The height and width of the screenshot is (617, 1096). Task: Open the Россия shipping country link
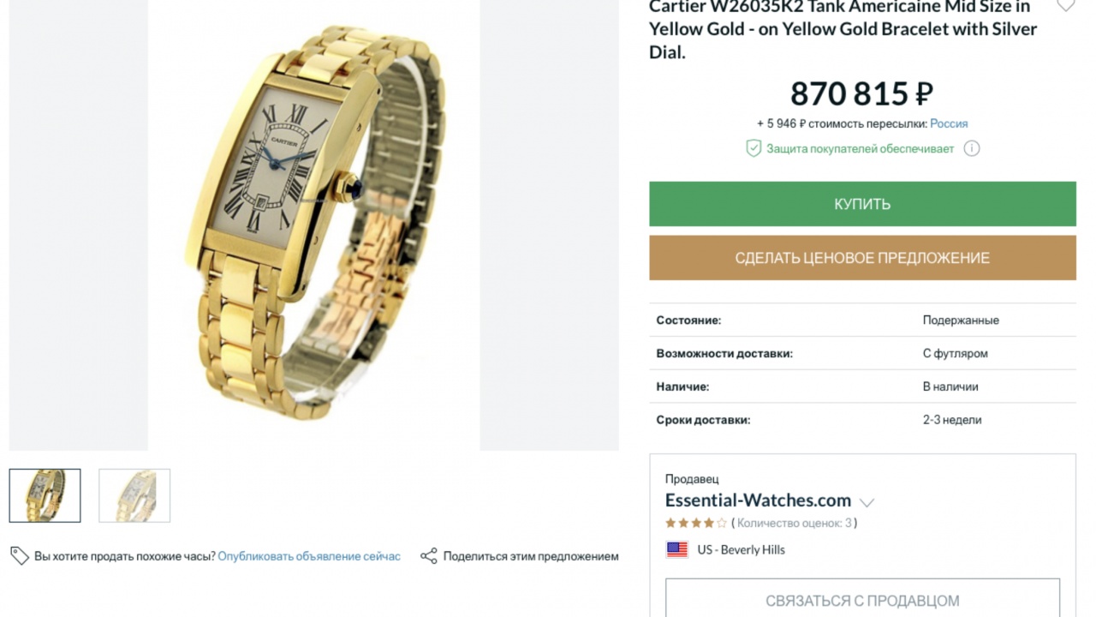pos(949,123)
